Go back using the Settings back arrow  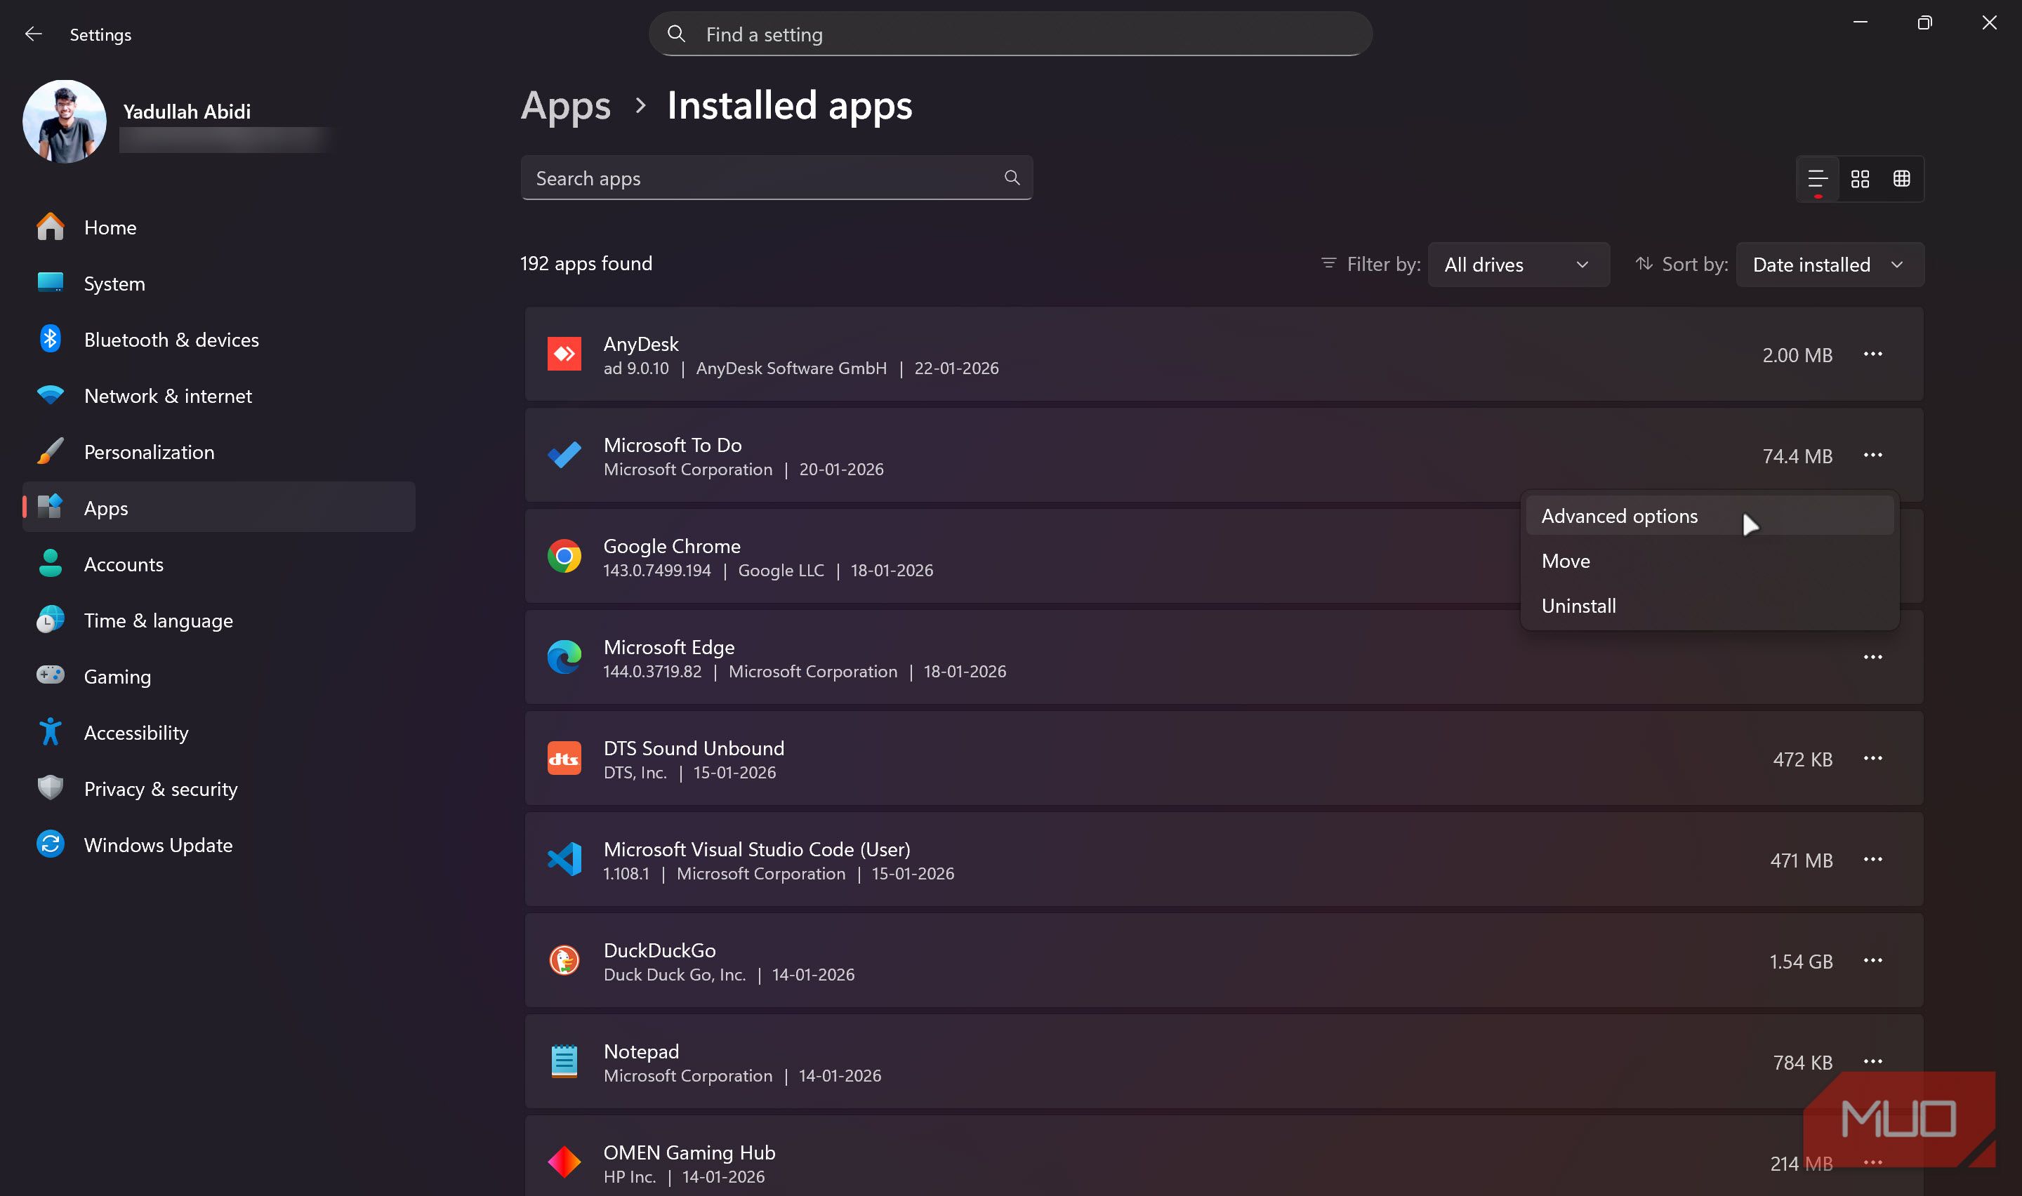[33, 34]
